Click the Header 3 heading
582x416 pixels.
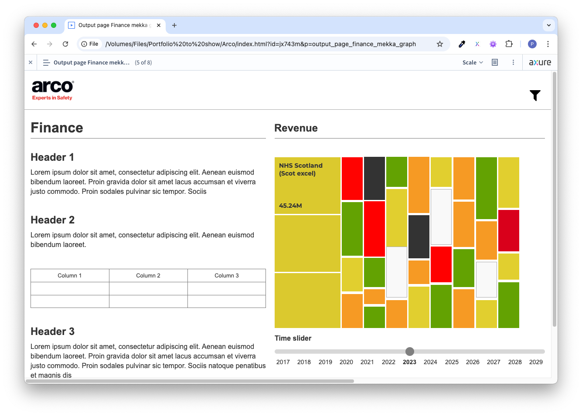point(53,331)
